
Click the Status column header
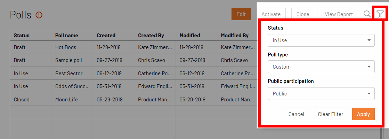point(22,36)
